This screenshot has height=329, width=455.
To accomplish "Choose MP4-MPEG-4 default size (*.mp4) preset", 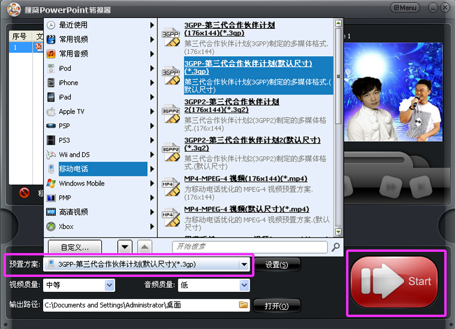I will [247, 218].
